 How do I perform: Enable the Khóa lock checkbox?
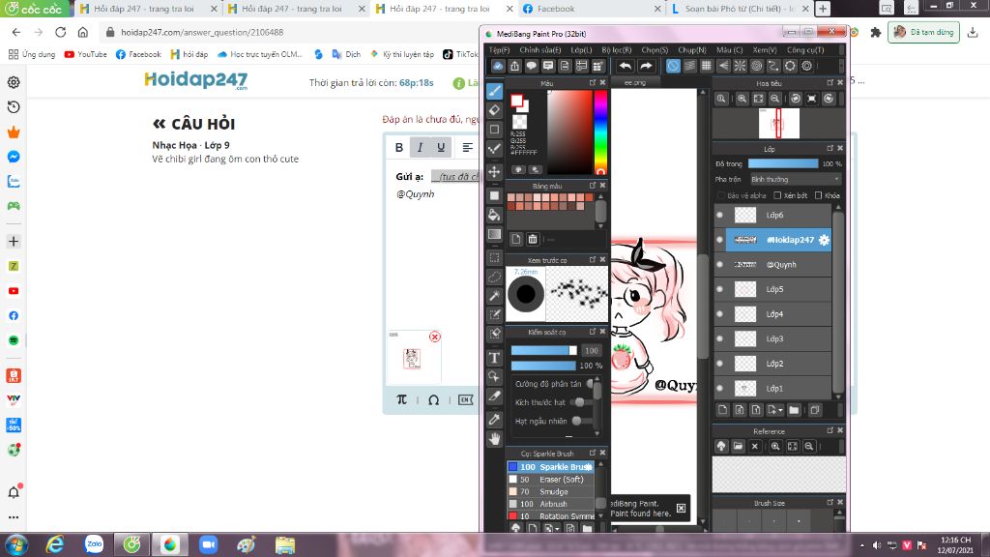(x=818, y=195)
